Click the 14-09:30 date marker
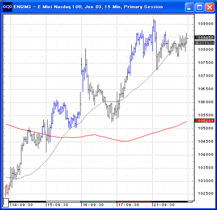Image resolution: width=217 pixels, height=210 pixels. [22, 205]
